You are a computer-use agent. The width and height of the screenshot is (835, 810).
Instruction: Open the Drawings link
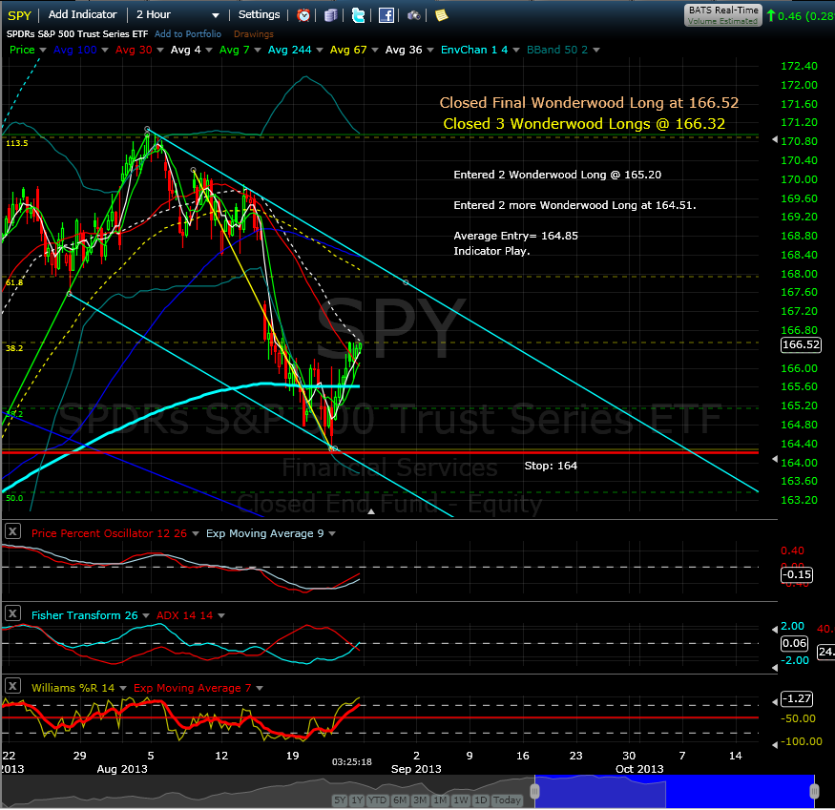coord(254,34)
